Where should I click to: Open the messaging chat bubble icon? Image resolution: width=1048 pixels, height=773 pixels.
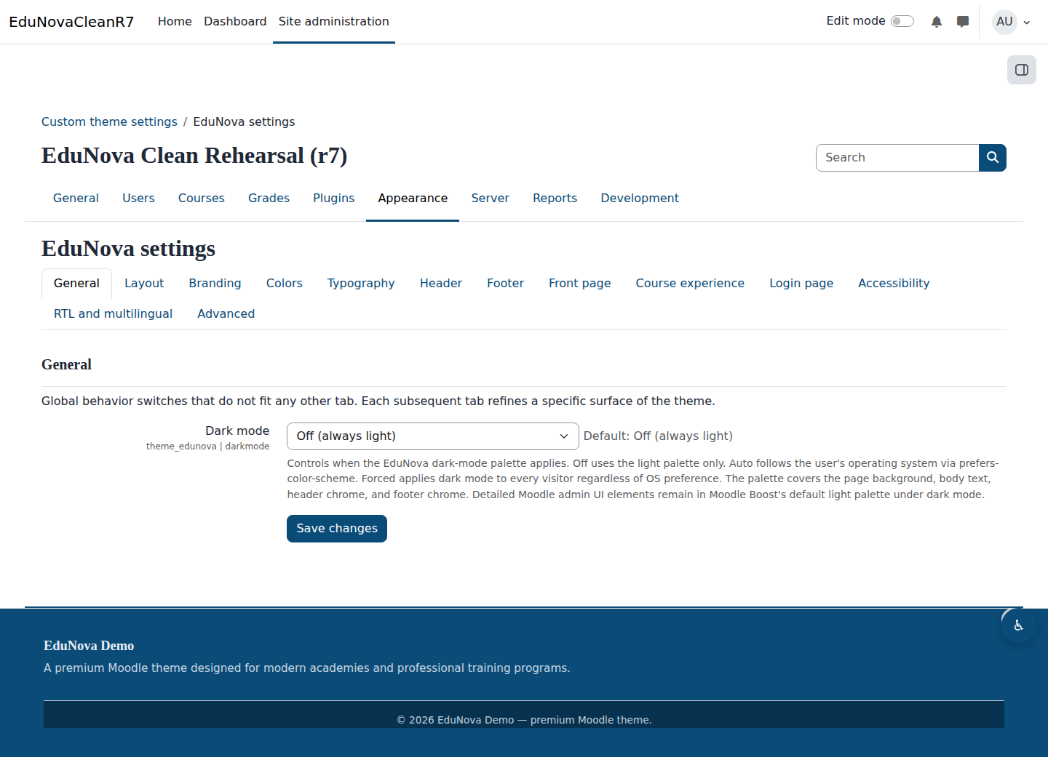coord(963,22)
